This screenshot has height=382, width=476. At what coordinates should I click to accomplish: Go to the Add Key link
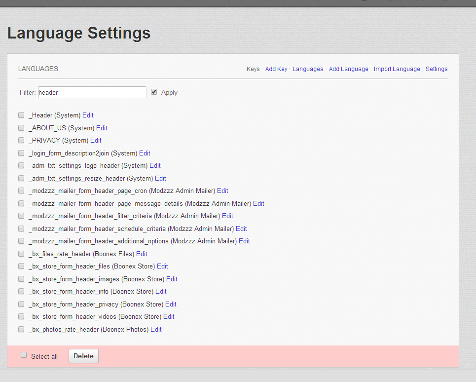(276, 69)
